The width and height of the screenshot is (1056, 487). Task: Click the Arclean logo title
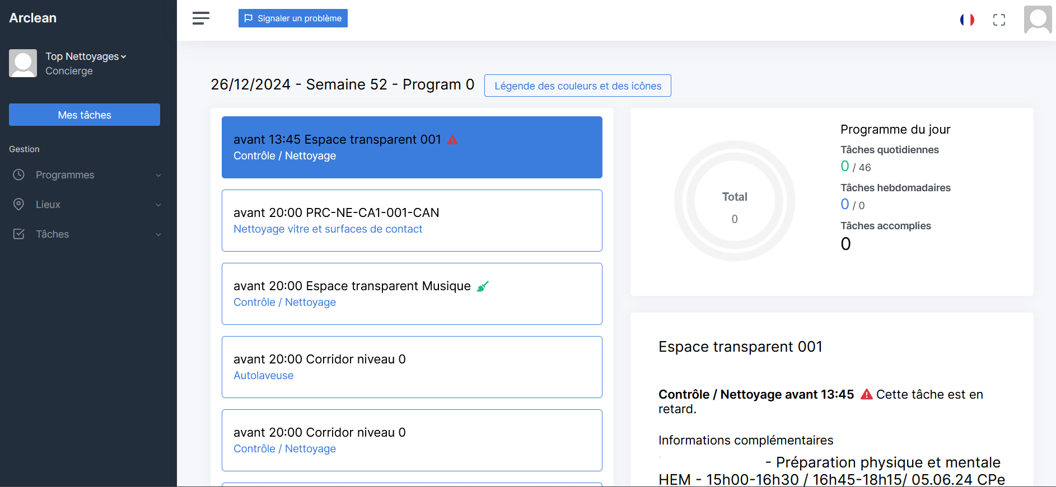[32, 18]
